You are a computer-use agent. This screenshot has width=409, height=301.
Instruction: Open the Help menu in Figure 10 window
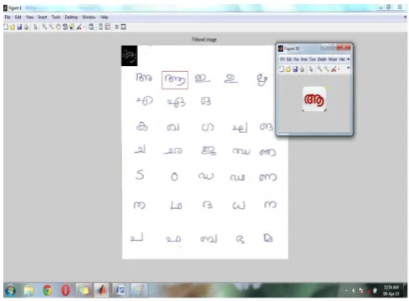(x=342, y=59)
